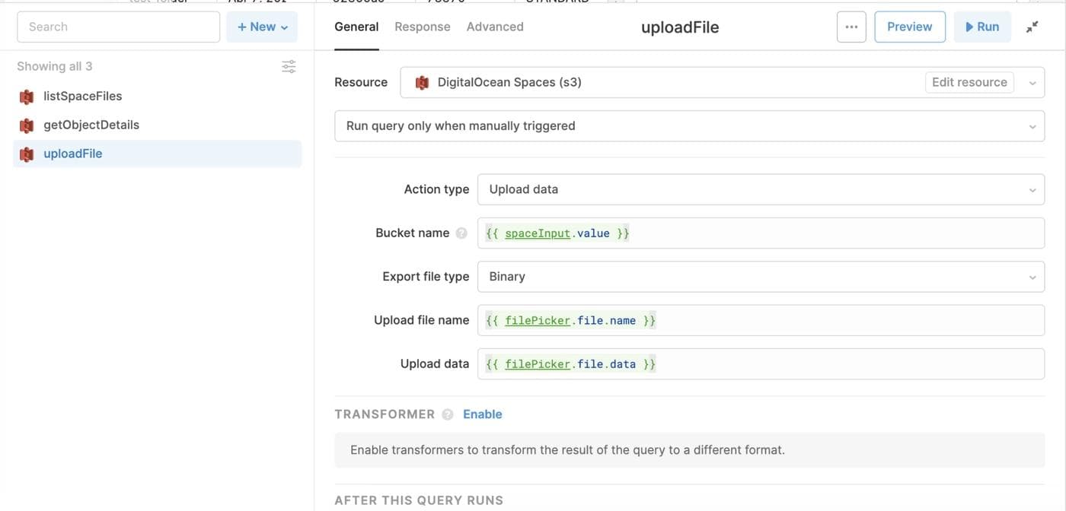Click the filter settings icon in query list
Image resolution: width=1066 pixels, height=511 pixels.
coord(289,67)
